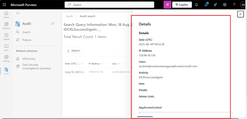
Task: Expand the Date (UTC) column dropdown
Action: tap(82, 64)
